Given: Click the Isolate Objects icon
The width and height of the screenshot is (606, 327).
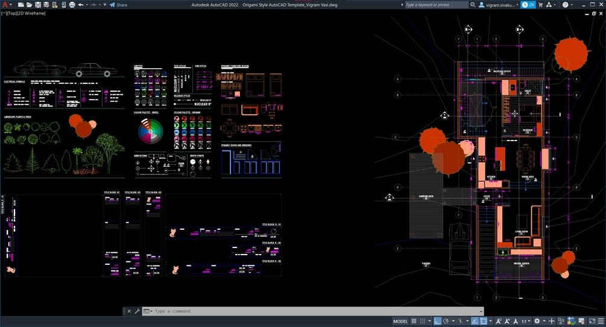Looking at the screenshot, I should coord(561,321).
